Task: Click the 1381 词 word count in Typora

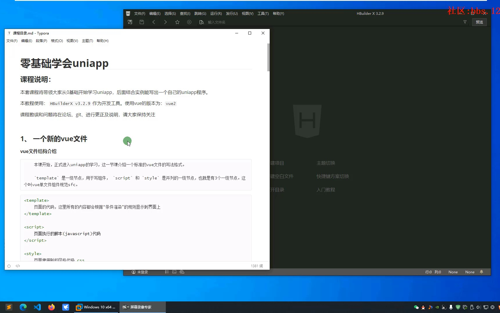Action: point(257,266)
